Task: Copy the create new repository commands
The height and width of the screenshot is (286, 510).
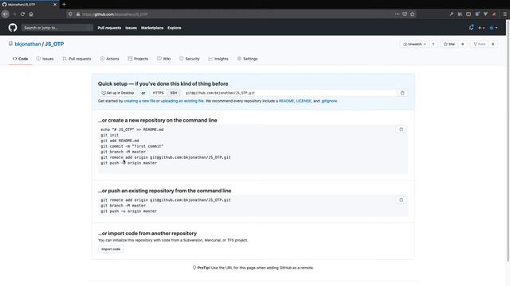Action: click(x=401, y=129)
